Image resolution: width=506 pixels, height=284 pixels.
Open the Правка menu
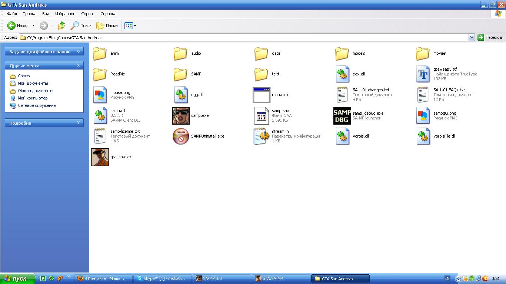29,14
